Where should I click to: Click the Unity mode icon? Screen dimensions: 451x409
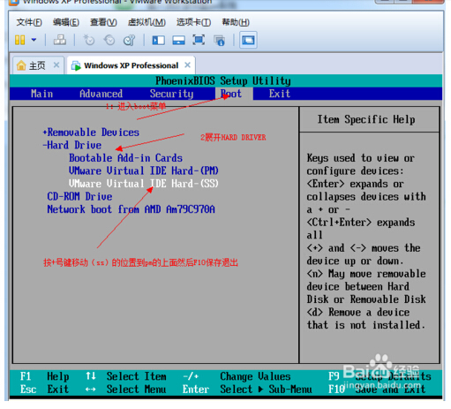coord(219,40)
